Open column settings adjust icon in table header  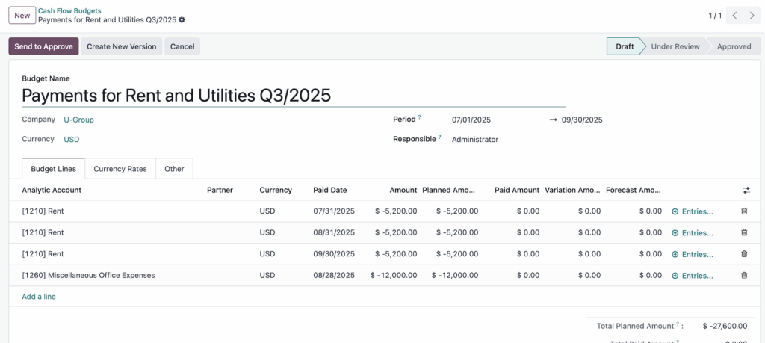point(746,191)
